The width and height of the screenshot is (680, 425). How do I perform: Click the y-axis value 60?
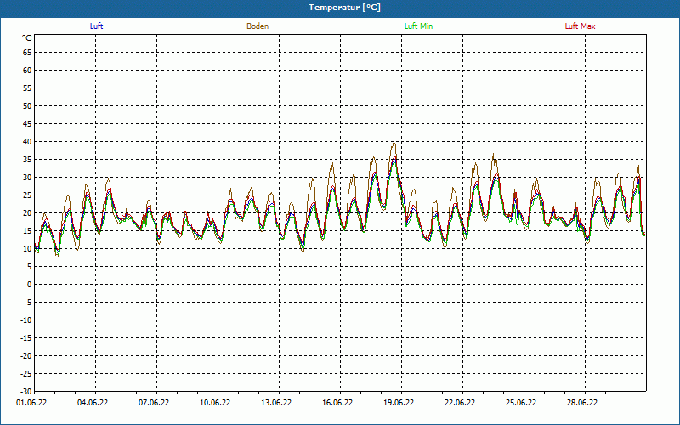[27, 71]
